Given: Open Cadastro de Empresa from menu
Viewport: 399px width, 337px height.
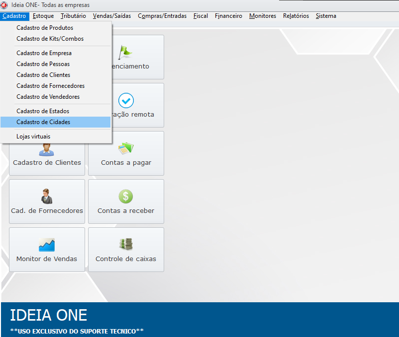Looking at the screenshot, I should [x=44, y=53].
